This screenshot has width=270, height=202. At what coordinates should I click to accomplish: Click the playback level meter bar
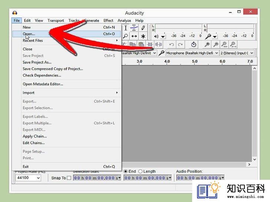point(178,28)
